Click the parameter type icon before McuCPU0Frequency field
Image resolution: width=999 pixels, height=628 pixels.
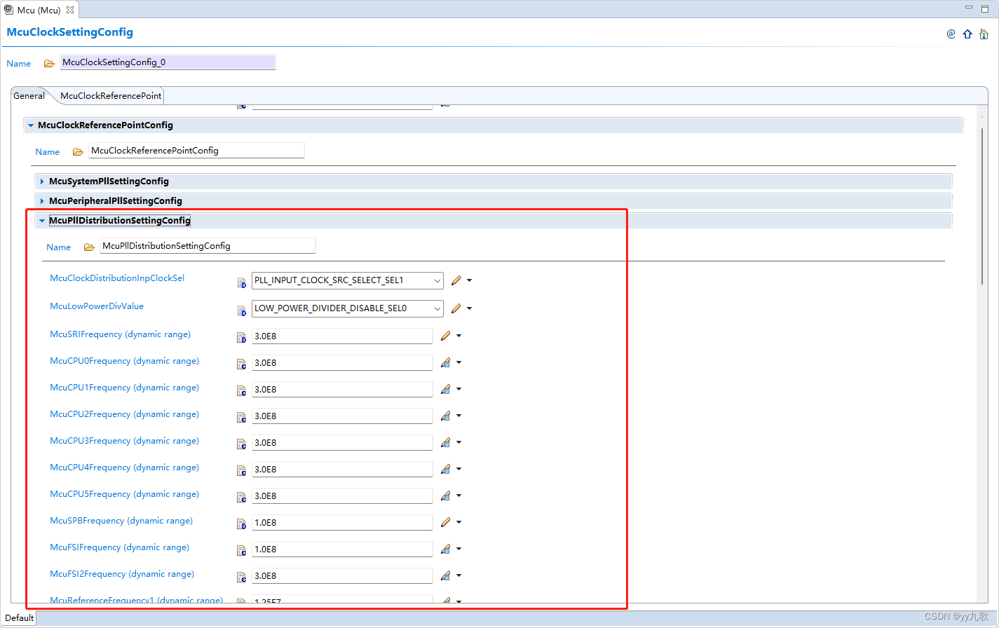(x=241, y=364)
